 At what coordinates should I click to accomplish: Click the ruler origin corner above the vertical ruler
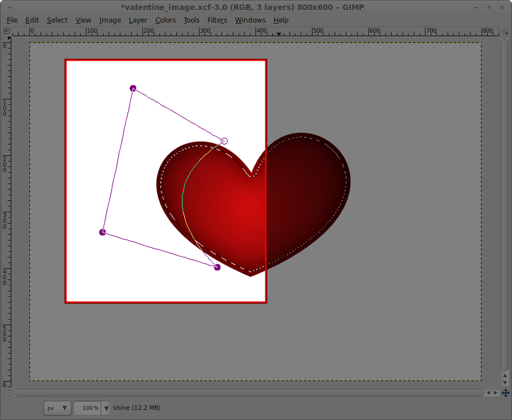[6, 31]
